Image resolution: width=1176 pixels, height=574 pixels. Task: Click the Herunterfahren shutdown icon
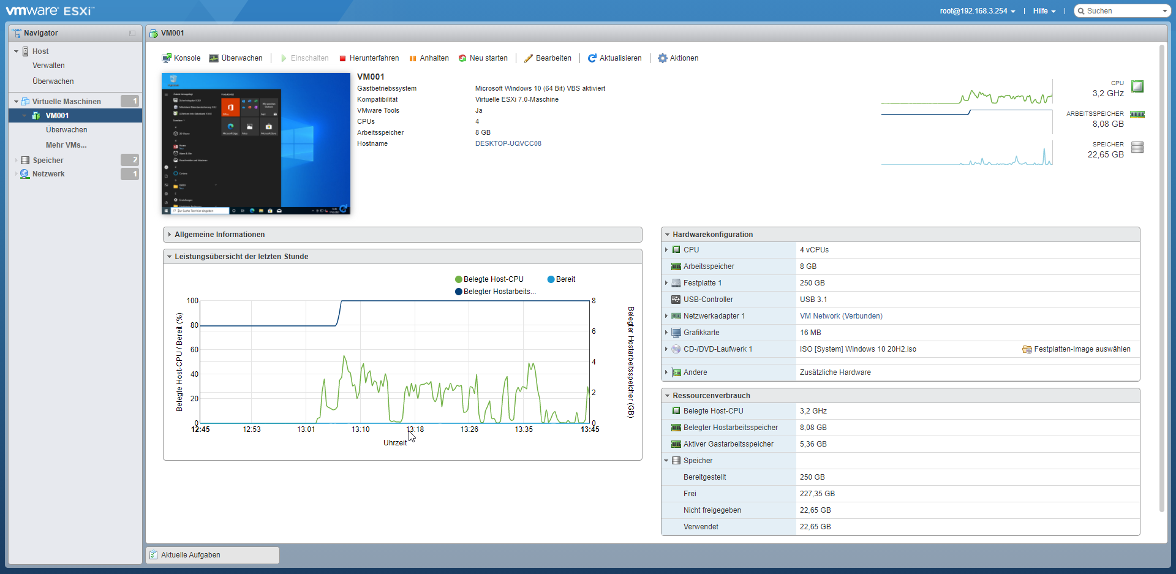[343, 59]
